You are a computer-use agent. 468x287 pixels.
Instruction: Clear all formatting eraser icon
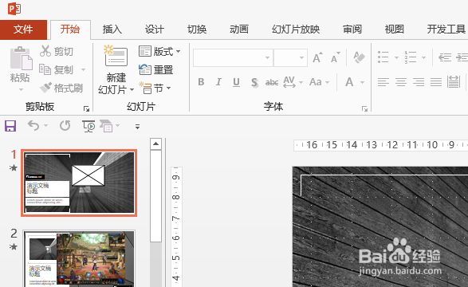coord(359,57)
